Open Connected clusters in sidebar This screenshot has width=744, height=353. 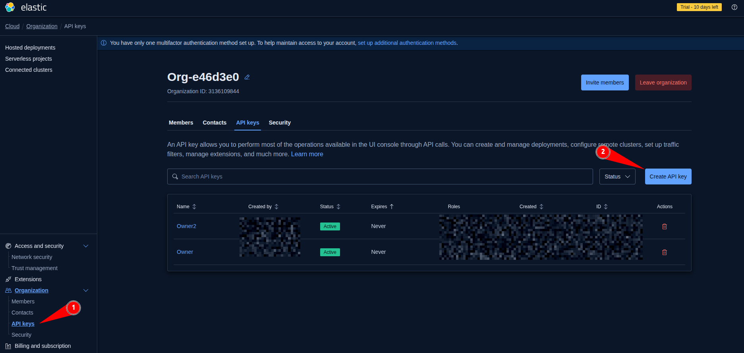[29, 70]
